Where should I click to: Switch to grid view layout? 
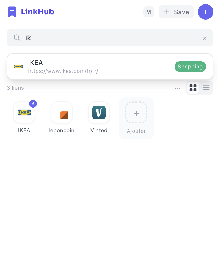[193, 88]
